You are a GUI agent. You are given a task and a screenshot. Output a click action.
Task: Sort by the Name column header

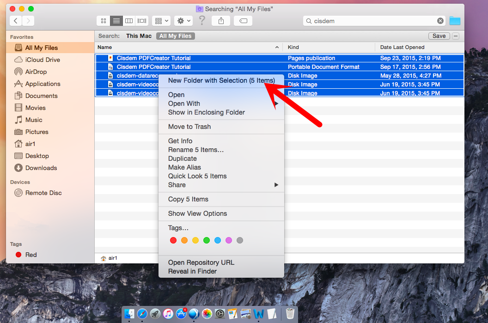tap(189, 47)
